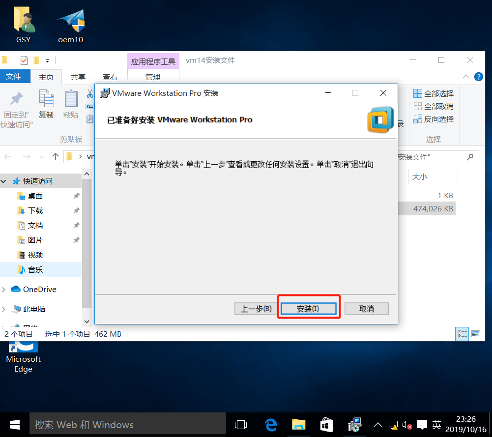Select OneDrive in the navigation pane

click(39, 289)
